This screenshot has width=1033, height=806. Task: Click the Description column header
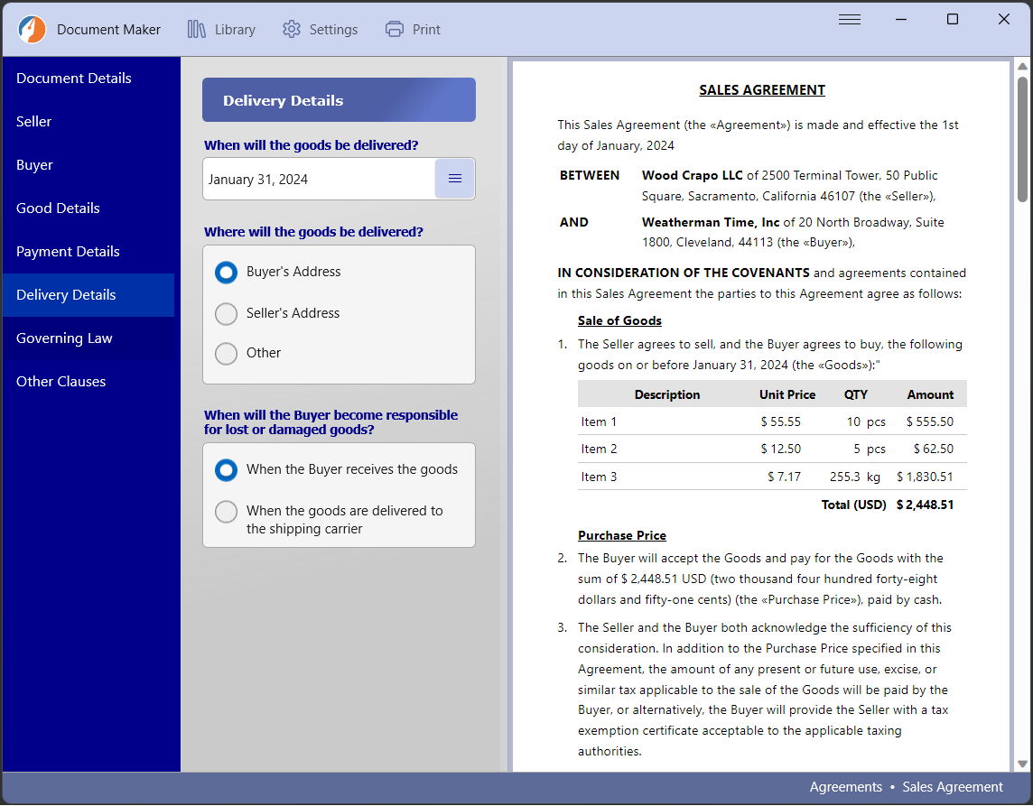[666, 394]
